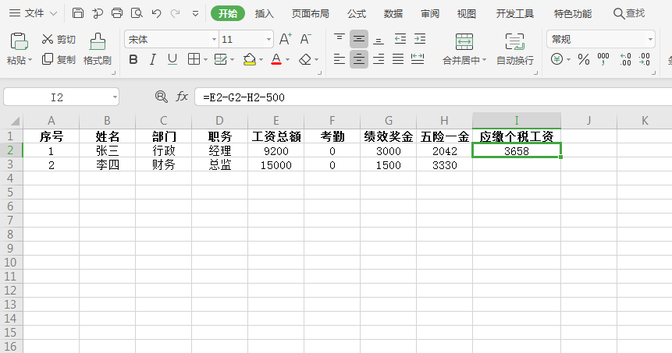The height and width of the screenshot is (353, 672).
Task: Toggle Bold formatting
Action: pyautogui.click(x=133, y=59)
